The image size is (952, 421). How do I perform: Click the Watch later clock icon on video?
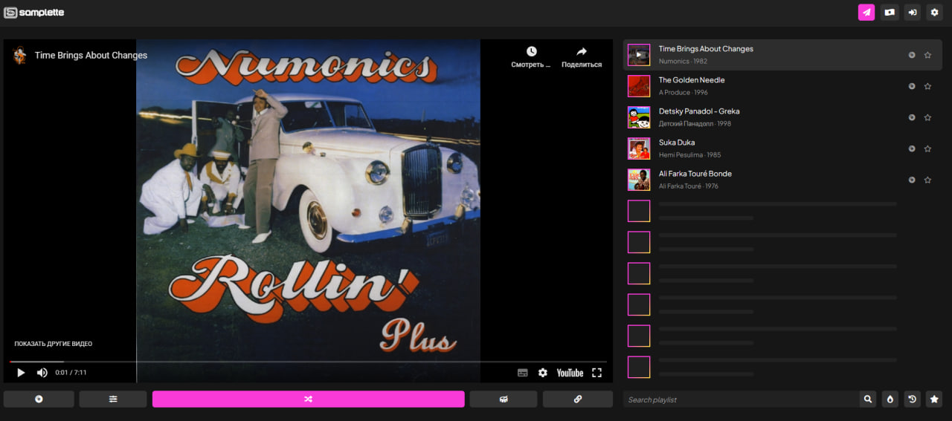531,51
